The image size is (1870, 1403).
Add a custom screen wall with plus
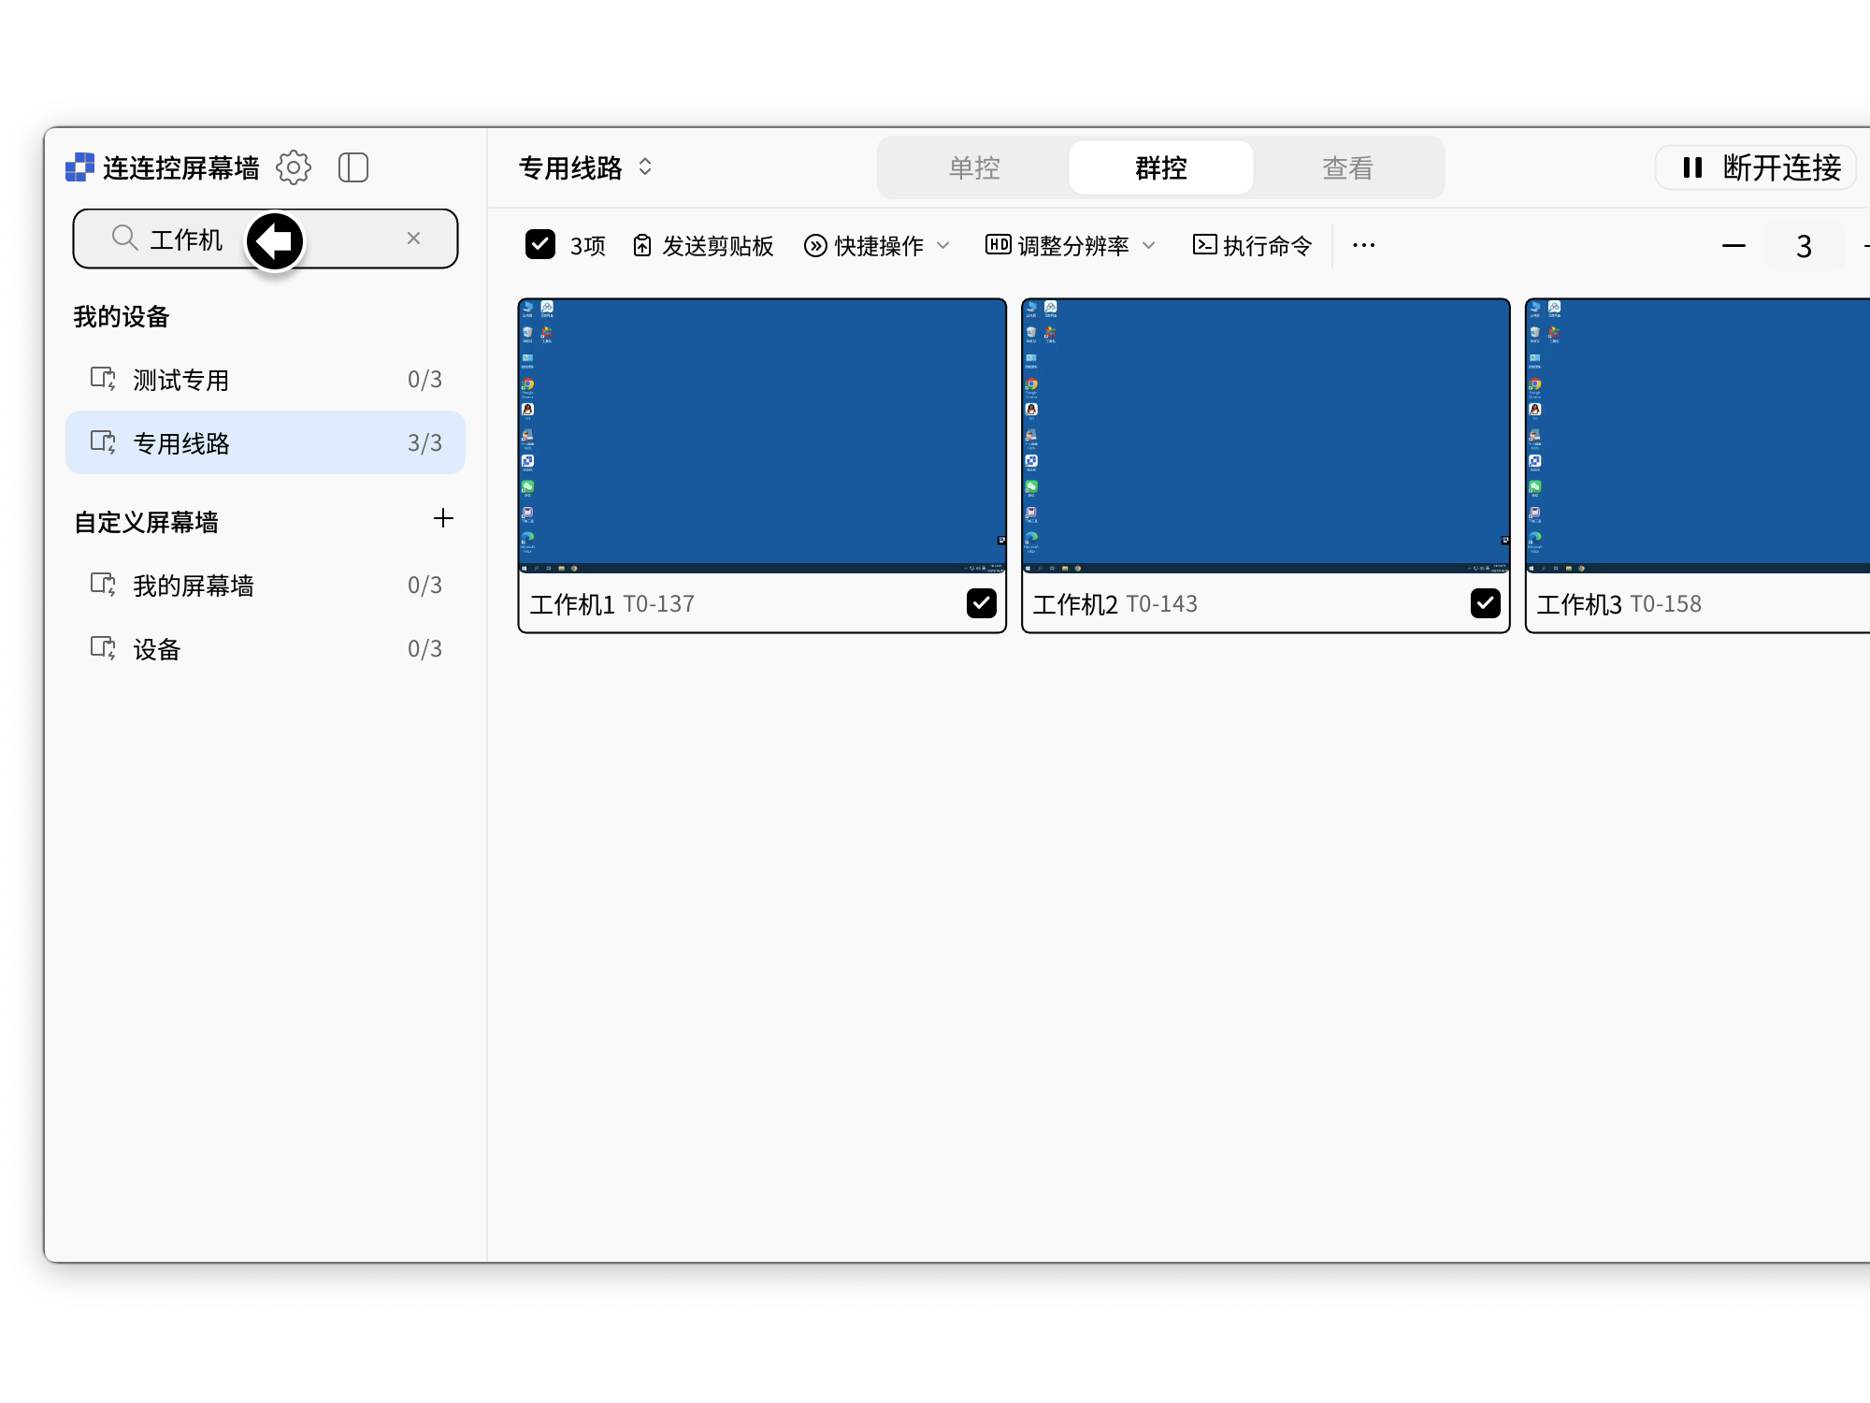pos(443,518)
